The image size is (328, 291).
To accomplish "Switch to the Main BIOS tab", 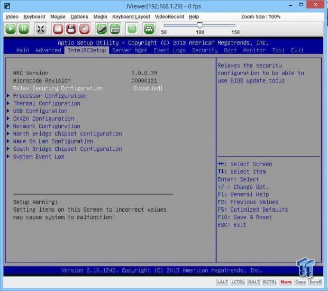I will [23, 50].
